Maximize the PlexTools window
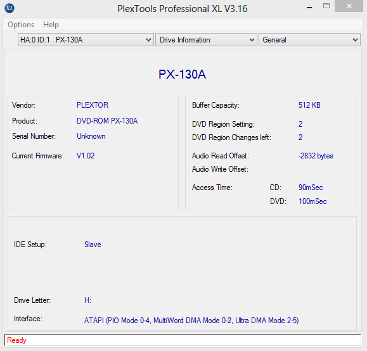Viewport: 367px width, 351px height. pyautogui.click(x=326, y=6)
